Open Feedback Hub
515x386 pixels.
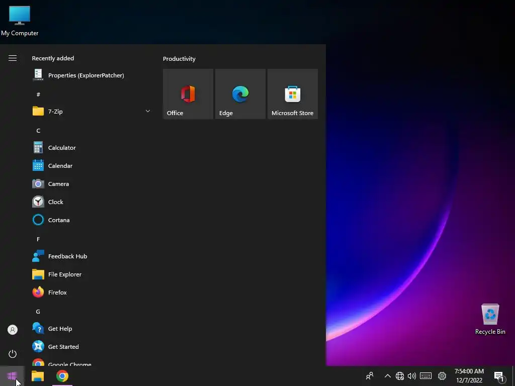coord(92,256)
